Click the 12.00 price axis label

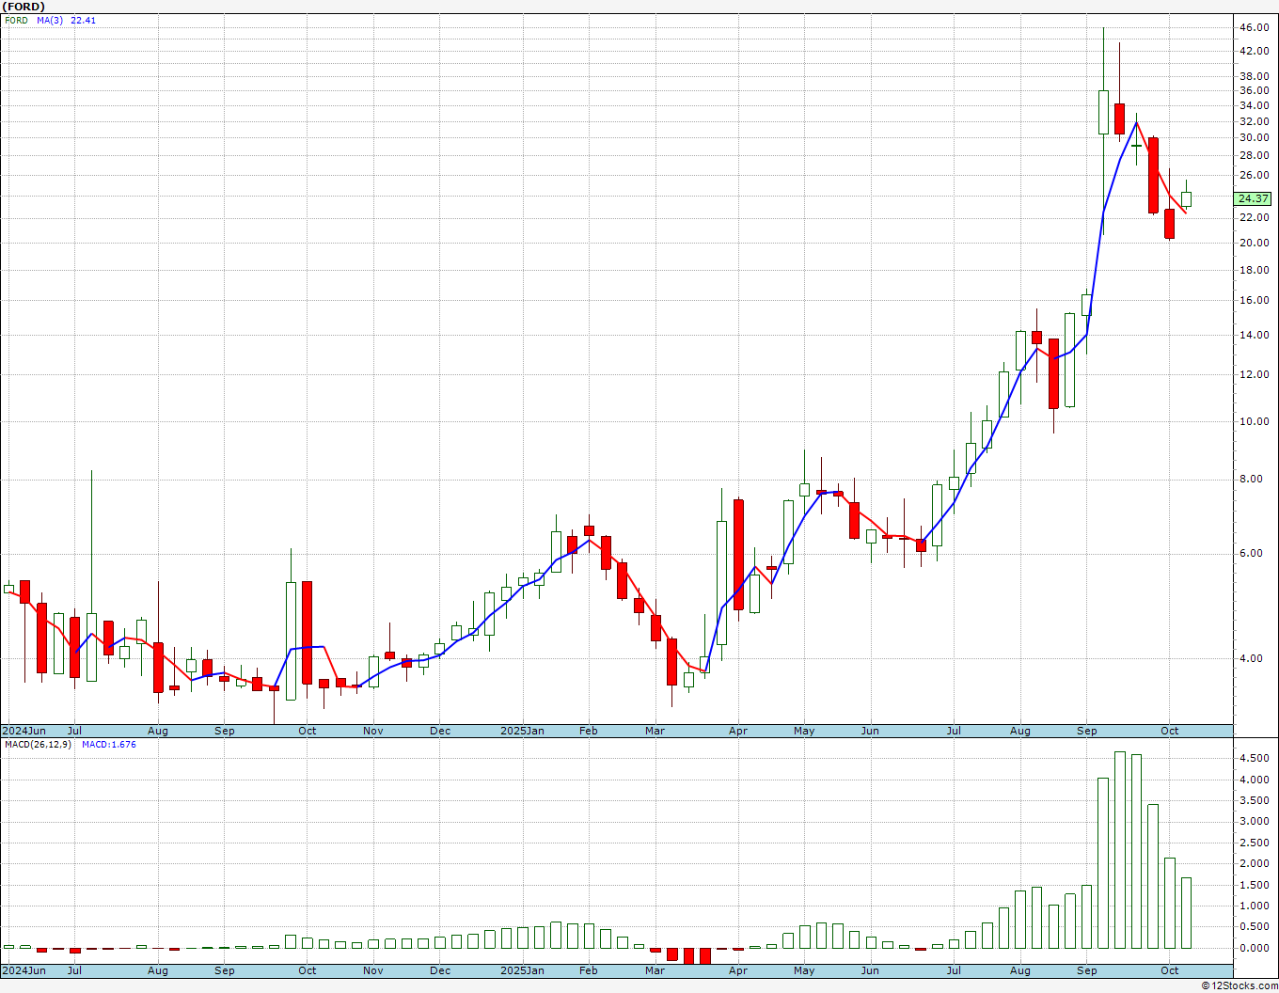click(x=1254, y=374)
